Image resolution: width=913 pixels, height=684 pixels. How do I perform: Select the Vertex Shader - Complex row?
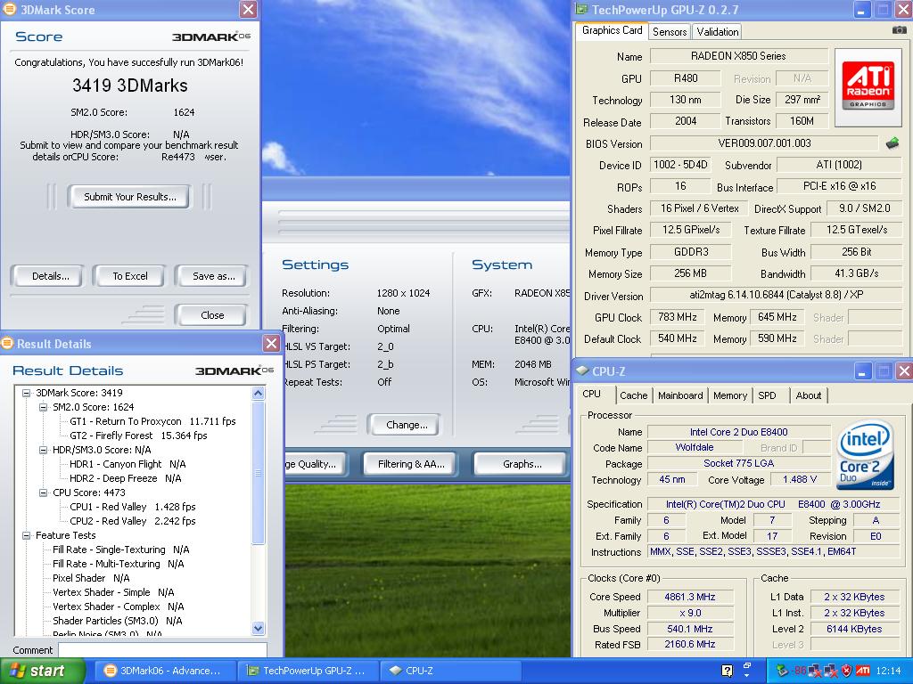(119, 607)
